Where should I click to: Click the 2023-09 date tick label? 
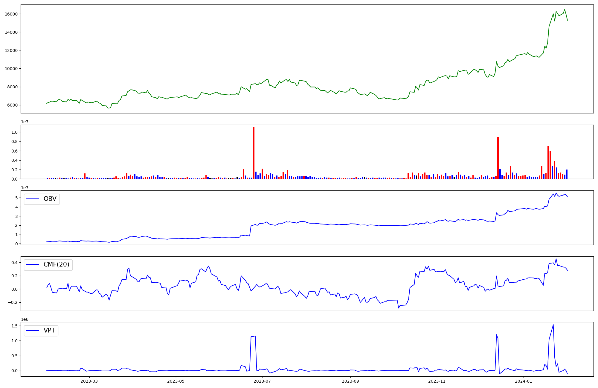click(350, 381)
